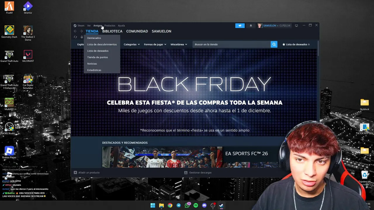Open Stremio desktop shortcut
The width and height of the screenshot is (374, 210).
[x=28, y=8]
